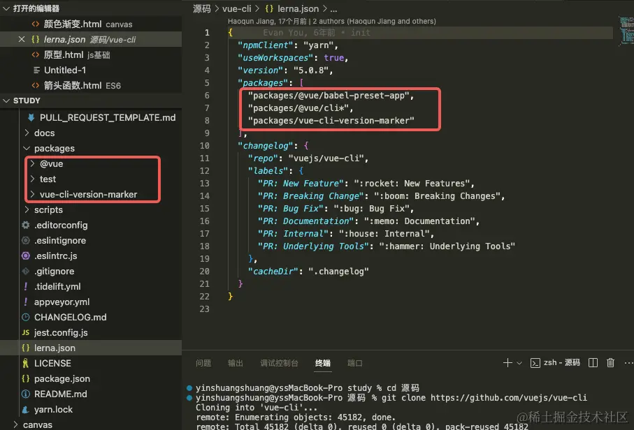634x430 pixels.
Task: Select the 终端 panel tab
Action: click(323, 363)
